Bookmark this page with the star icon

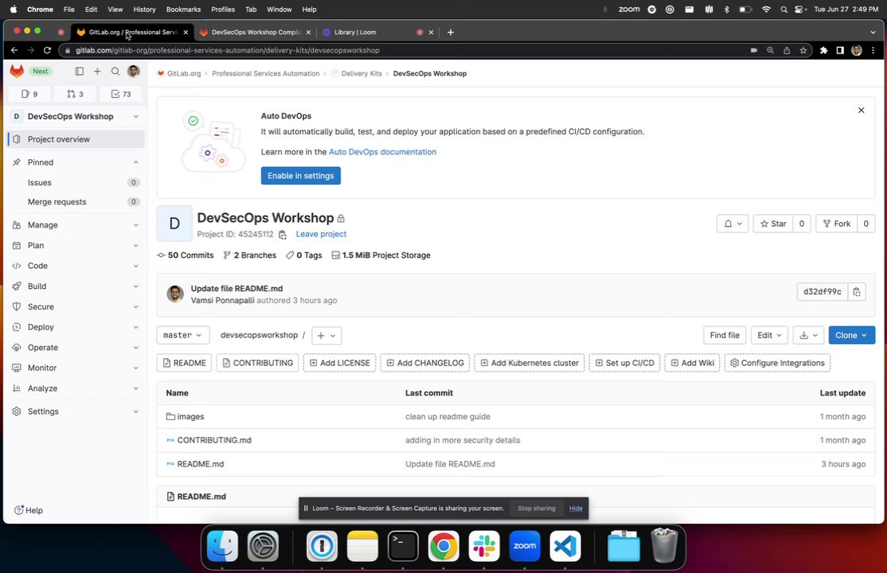click(x=803, y=50)
